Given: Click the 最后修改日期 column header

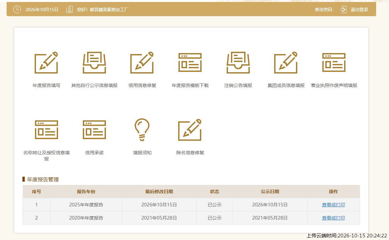Looking at the screenshot, I should coord(159,192).
